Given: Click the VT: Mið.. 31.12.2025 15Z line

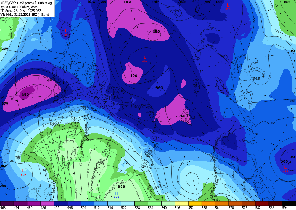Looking at the screenshot, I should point(25,15).
